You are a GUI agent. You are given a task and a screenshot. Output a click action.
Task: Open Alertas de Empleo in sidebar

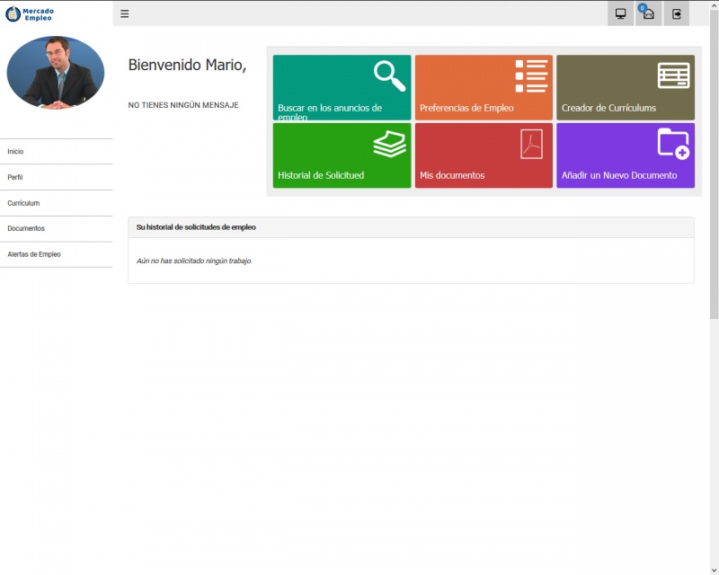click(x=57, y=254)
